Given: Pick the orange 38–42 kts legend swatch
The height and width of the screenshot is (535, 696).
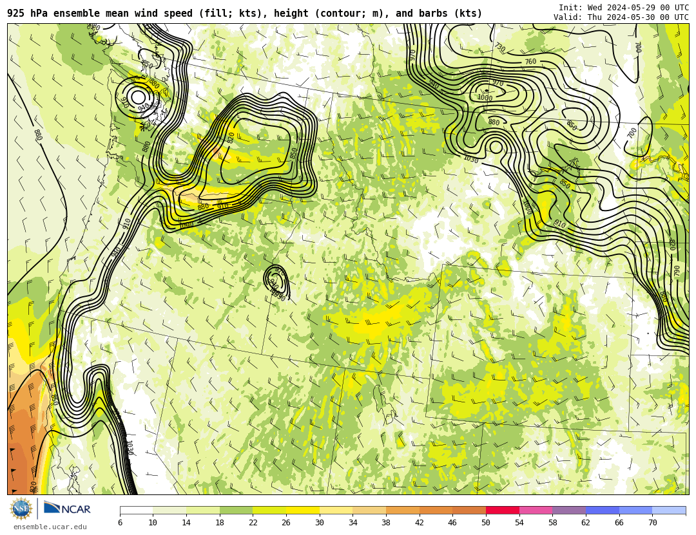Looking at the screenshot, I should point(403,510).
